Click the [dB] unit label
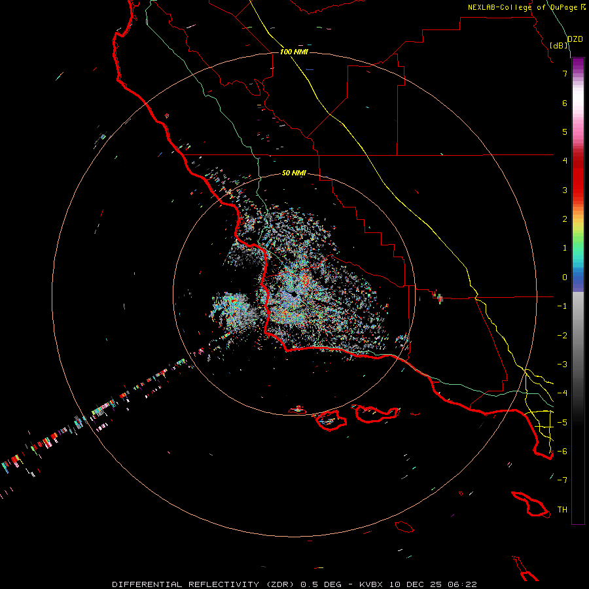The width and height of the screenshot is (589, 589). (x=559, y=45)
